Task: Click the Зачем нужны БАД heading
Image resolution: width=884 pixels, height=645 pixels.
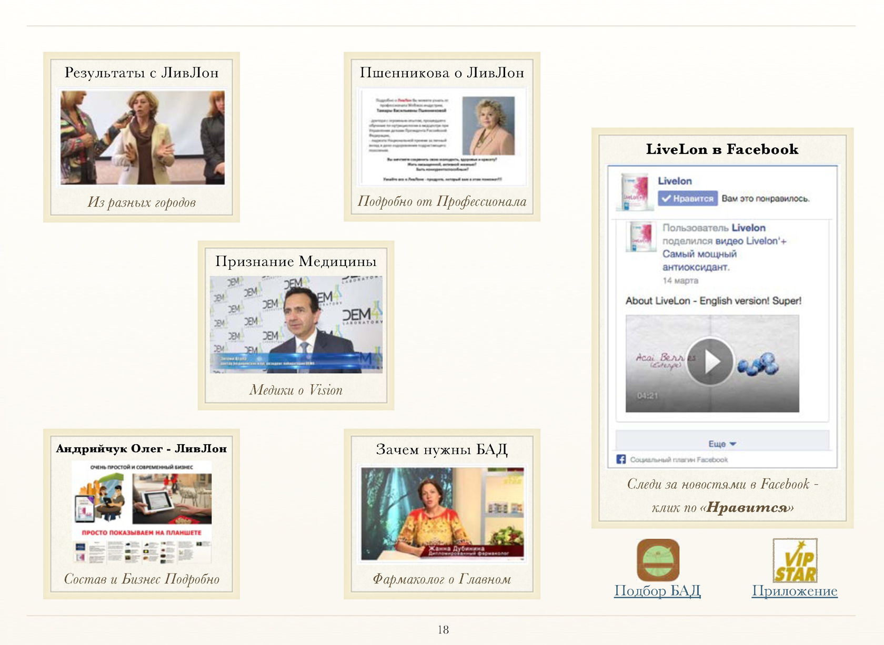Action: (442, 449)
